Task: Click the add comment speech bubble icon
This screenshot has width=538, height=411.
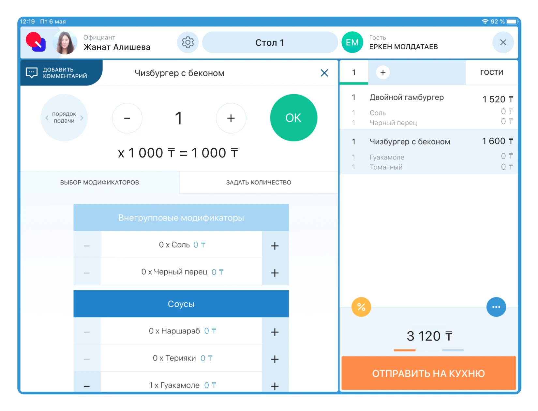Action: (32, 73)
